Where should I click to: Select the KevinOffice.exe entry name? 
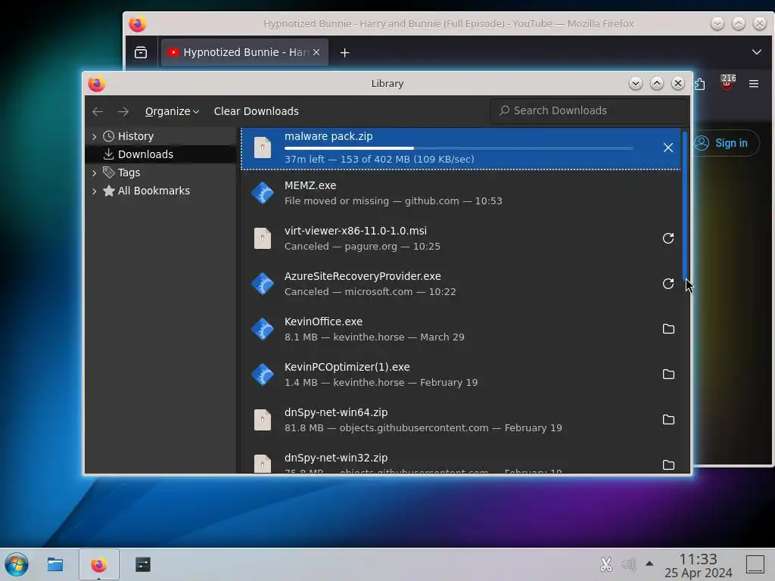[323, 322]
